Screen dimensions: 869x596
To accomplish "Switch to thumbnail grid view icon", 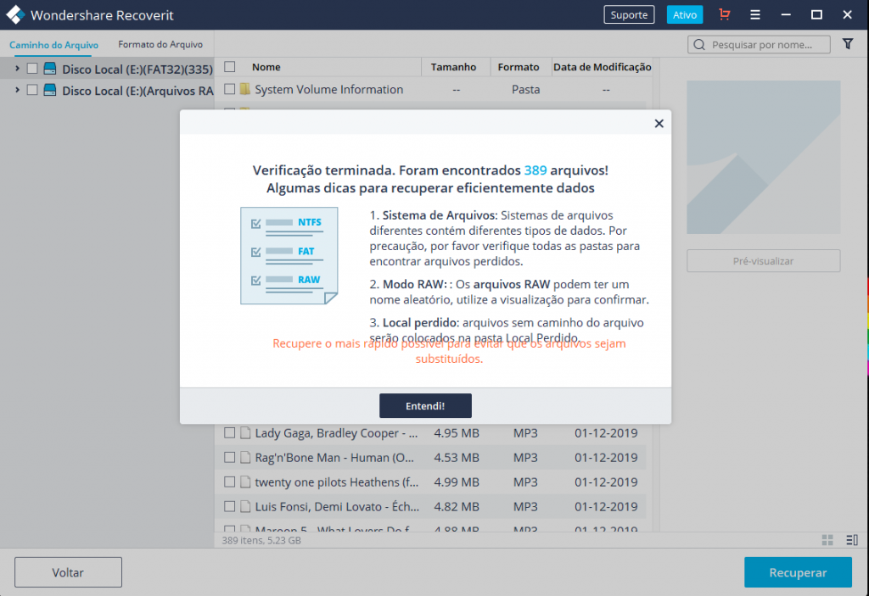I will 827,540.
